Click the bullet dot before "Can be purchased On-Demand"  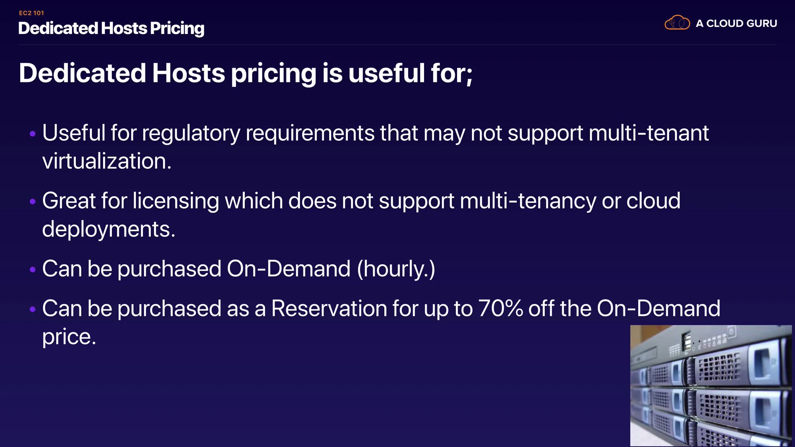[33, 269]
